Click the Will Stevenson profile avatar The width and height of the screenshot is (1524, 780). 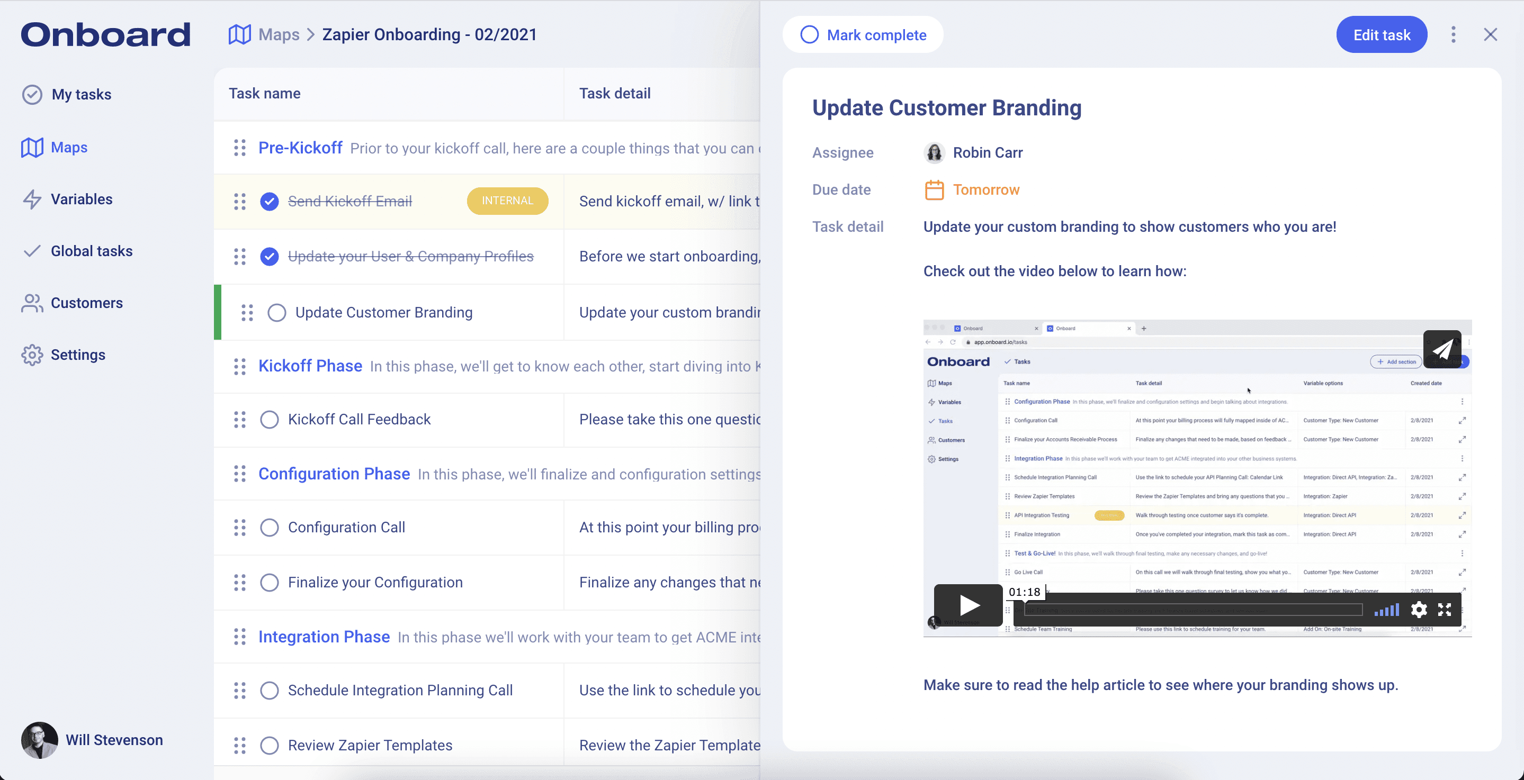coord(40,740)
